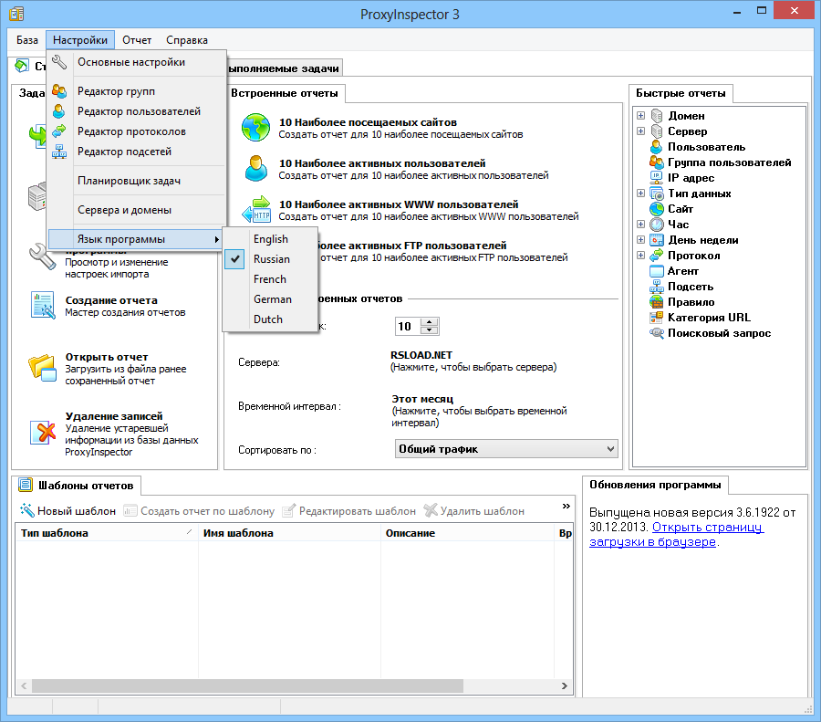Decrease the record count stepper
The width and height of the screenshot is (821, 722).
[x=430, y=330]
